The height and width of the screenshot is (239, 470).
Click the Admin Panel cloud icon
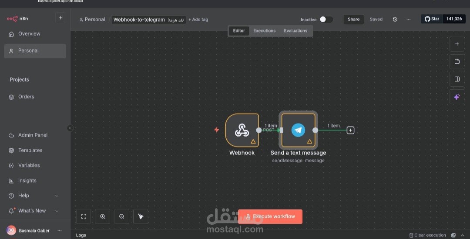coord(11,135)
